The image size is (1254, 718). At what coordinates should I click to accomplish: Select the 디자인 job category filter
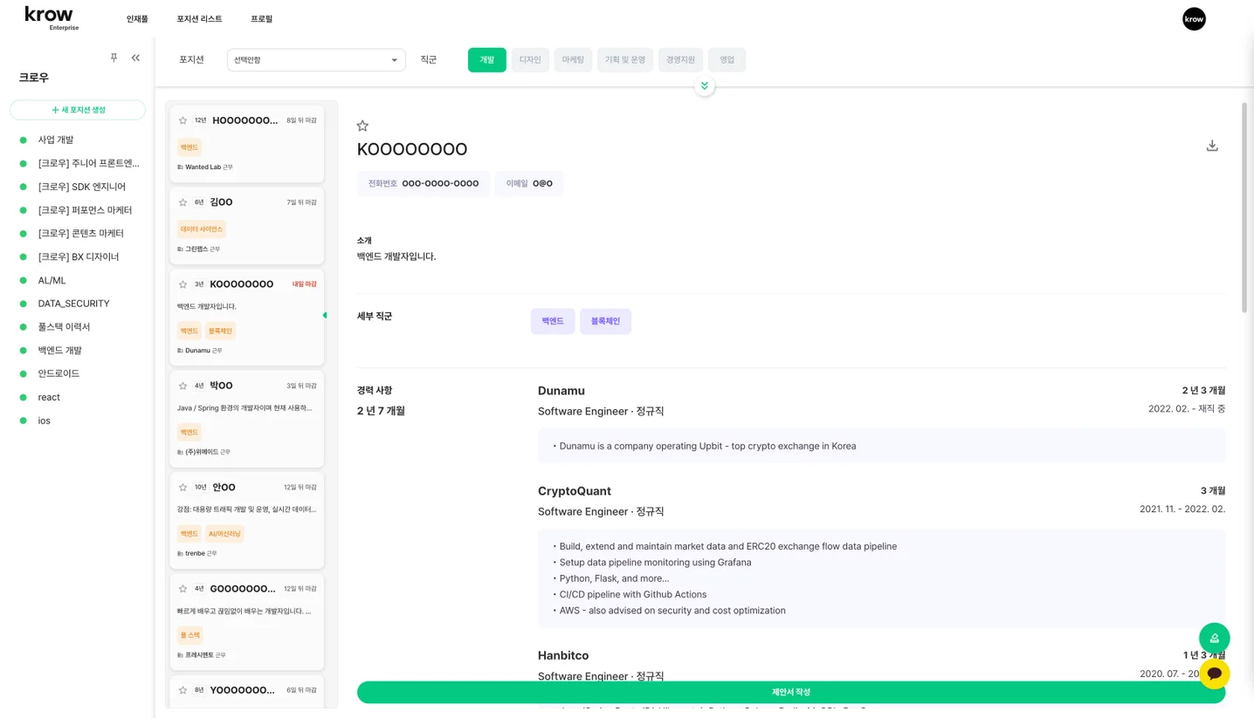pos(530,60)
